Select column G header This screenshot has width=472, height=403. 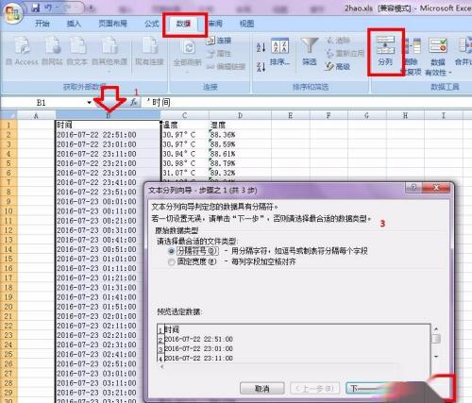(x=367, y=115)
